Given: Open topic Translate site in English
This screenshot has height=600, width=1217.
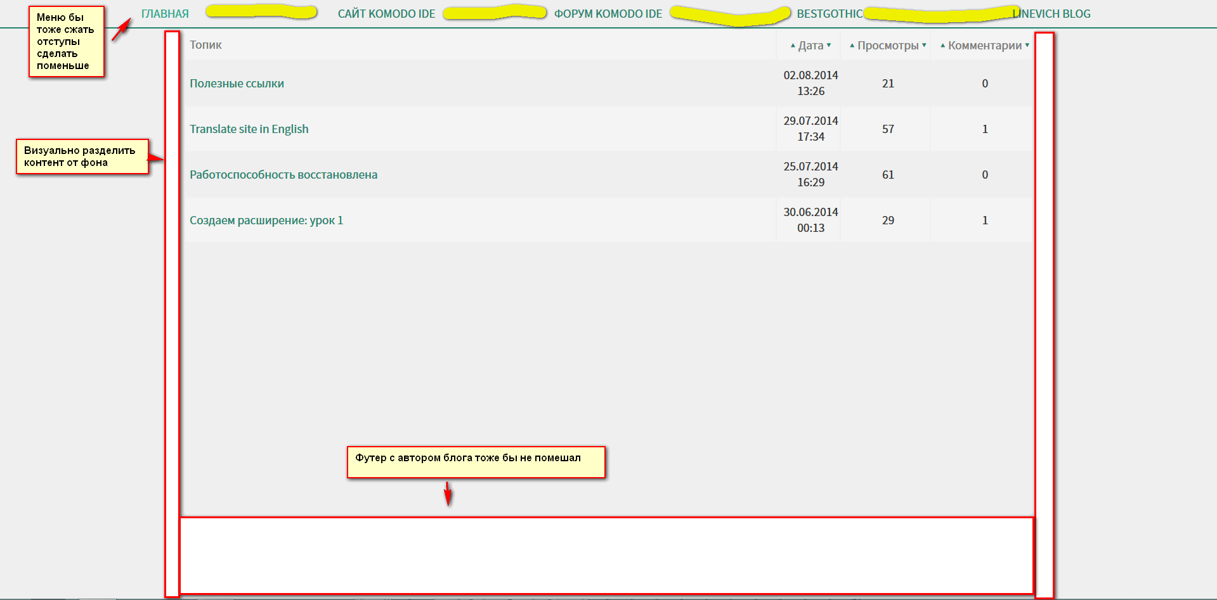Looking at the screenshot, I should pyautogui.click(x=249, y=129).
